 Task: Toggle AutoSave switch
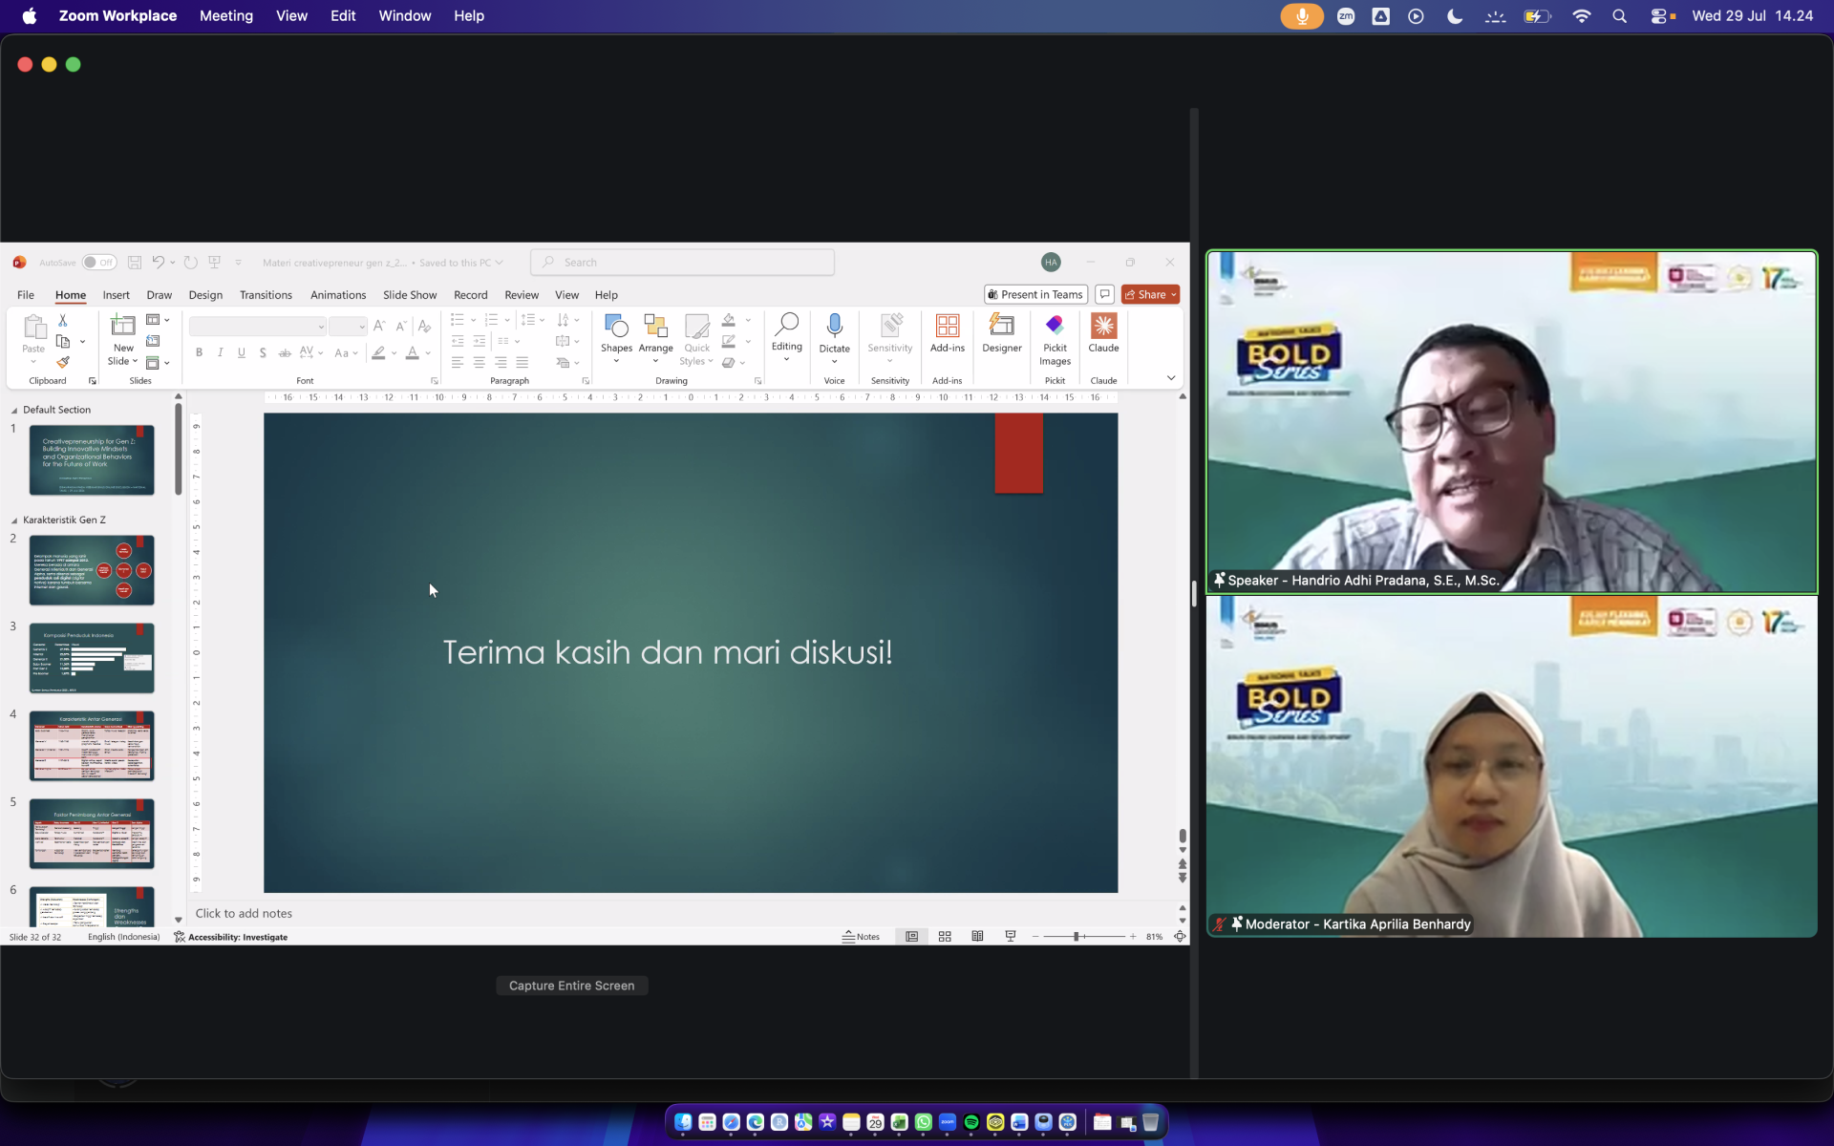98,263
